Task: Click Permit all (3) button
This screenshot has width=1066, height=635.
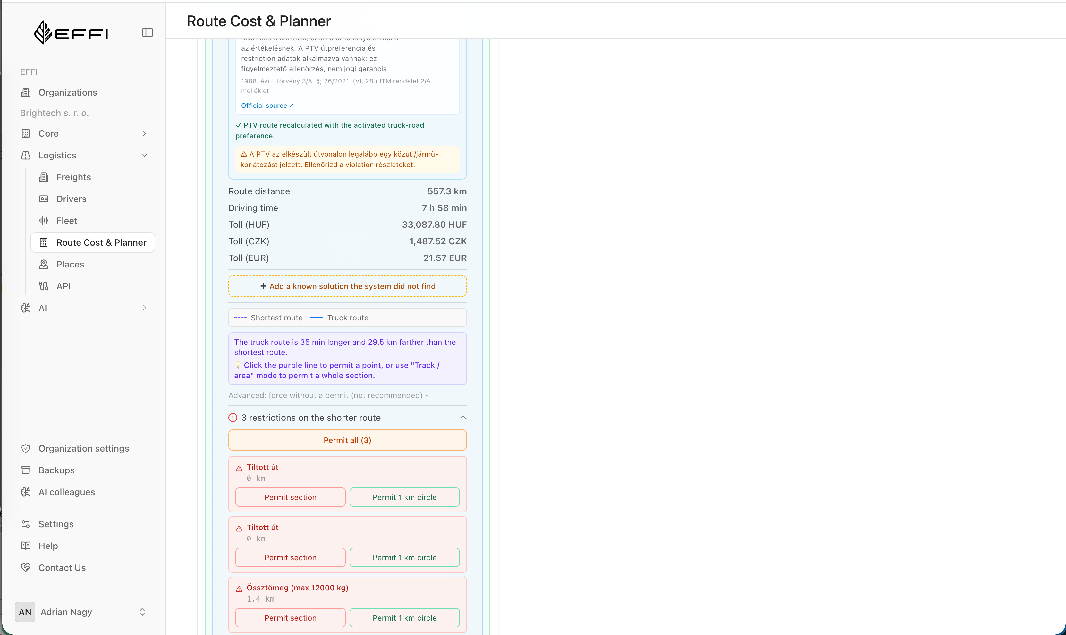Action: (347, 440)
